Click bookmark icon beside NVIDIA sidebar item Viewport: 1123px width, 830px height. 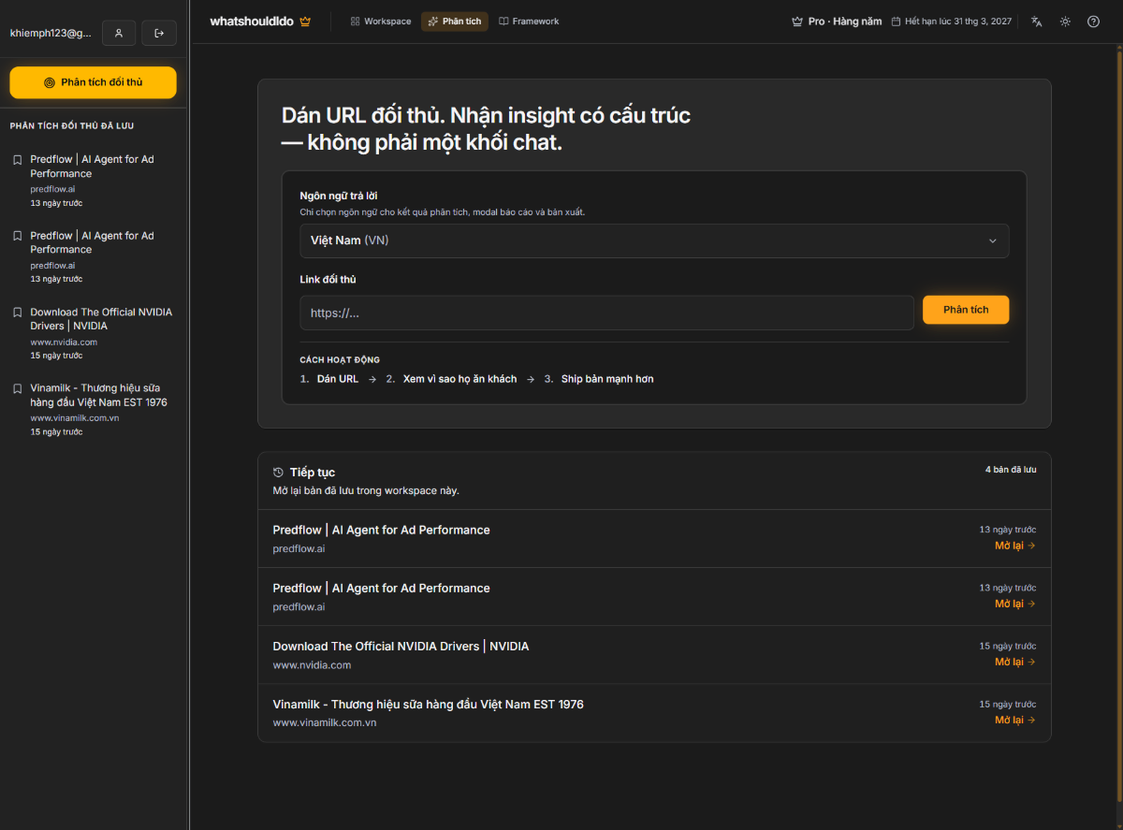[x=17, y=313]
